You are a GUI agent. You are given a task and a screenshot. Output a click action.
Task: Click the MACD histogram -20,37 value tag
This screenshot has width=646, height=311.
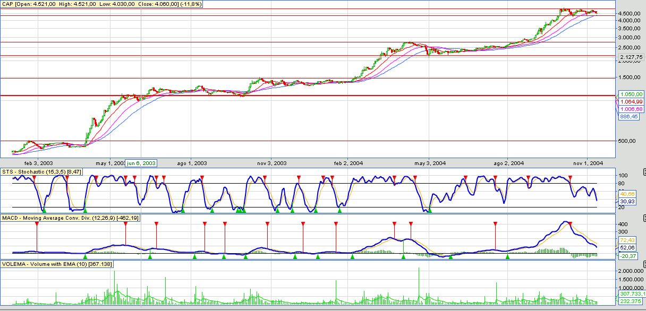tap(627, 256)
